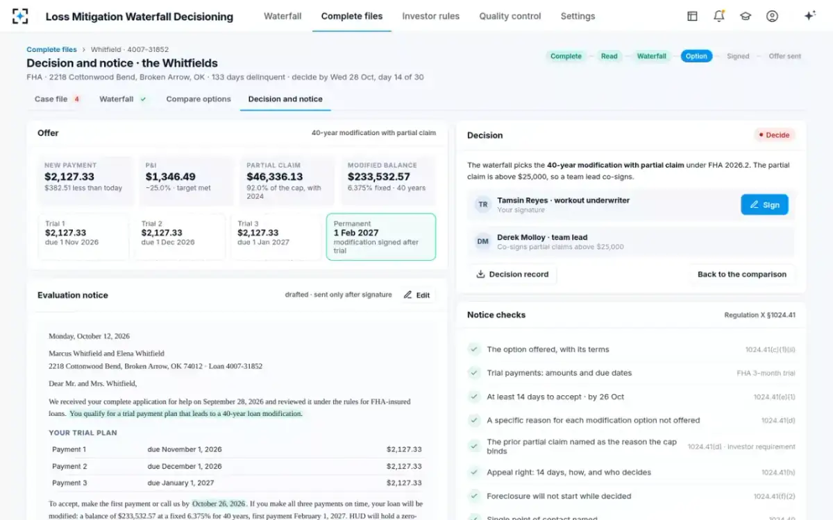
Task: Select the Complete files navigation item
Action: tap(352, 16)
